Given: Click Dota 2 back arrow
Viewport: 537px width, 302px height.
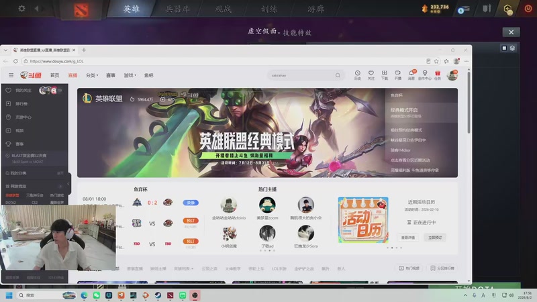Looking at the screenshot, I should click(36, 8).
